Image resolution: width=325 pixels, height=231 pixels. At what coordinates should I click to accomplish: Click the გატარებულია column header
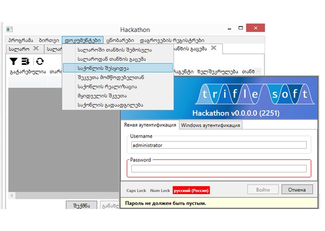click(x=28, y=72)
